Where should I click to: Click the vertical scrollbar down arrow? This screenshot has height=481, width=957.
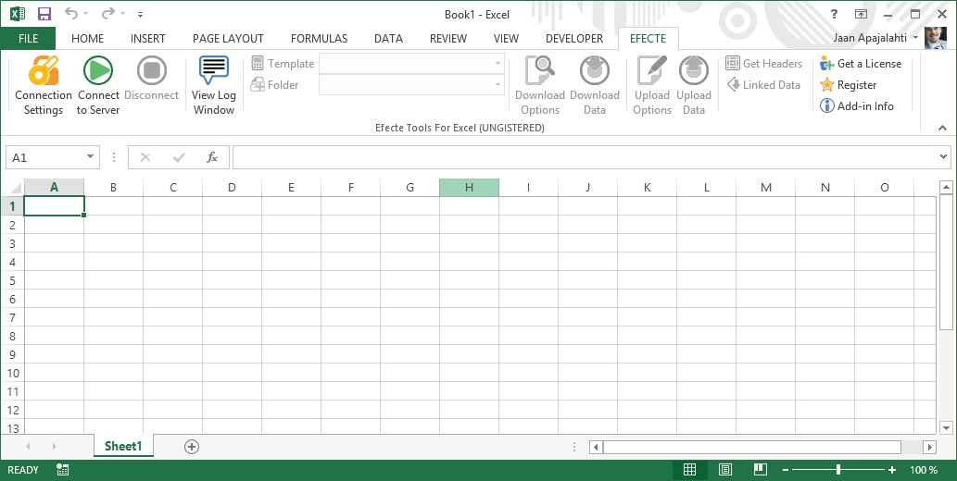click(946, 426)
